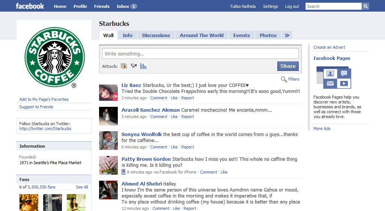The height and width of the screenshot is (211, 385).
Task: Attach a photo to the wall post
Action: pos(124,66)
